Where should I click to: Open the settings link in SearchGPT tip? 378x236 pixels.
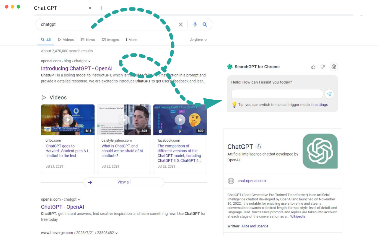(321, 105)
